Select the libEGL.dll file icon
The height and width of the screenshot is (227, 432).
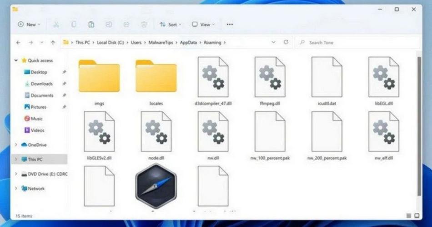click(384, 77)
